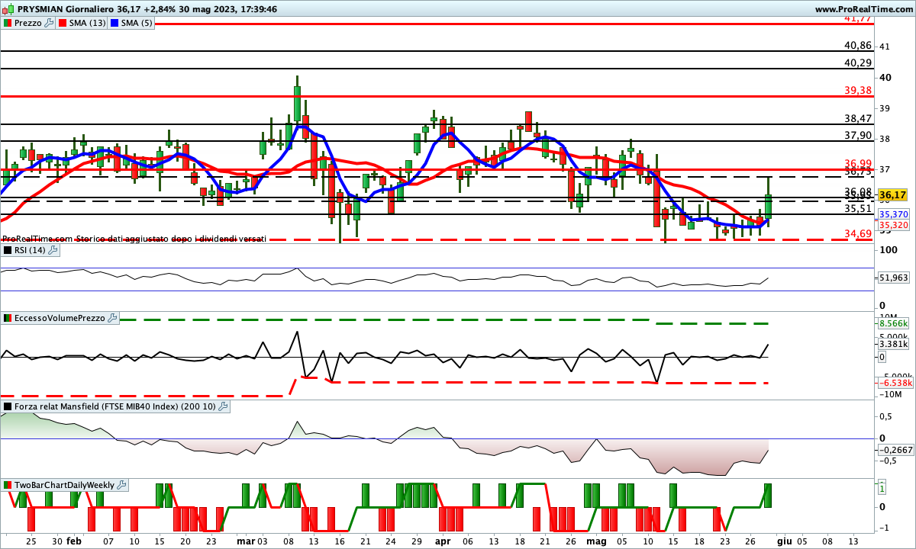Image resolution: width=916 pixels, height=549 pixels.
Task: Click the bold 40 price axis tick
Action: pyautogui.click(x=885, y=77)
